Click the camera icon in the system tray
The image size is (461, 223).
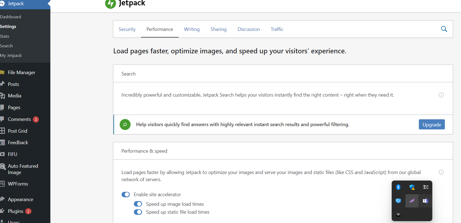coord(426,187)
